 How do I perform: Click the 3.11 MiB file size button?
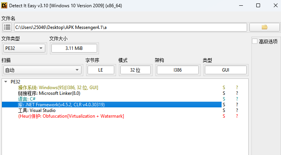pyautogui.click(x=74, y=48)
